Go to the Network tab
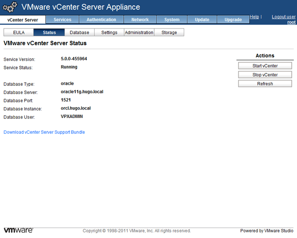297x238 pixels. click(140, 20)
